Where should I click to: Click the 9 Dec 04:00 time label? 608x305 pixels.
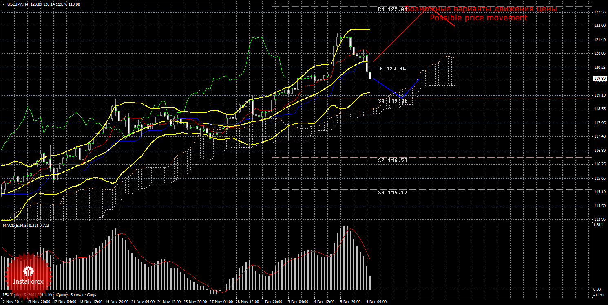tap(376, 302)
